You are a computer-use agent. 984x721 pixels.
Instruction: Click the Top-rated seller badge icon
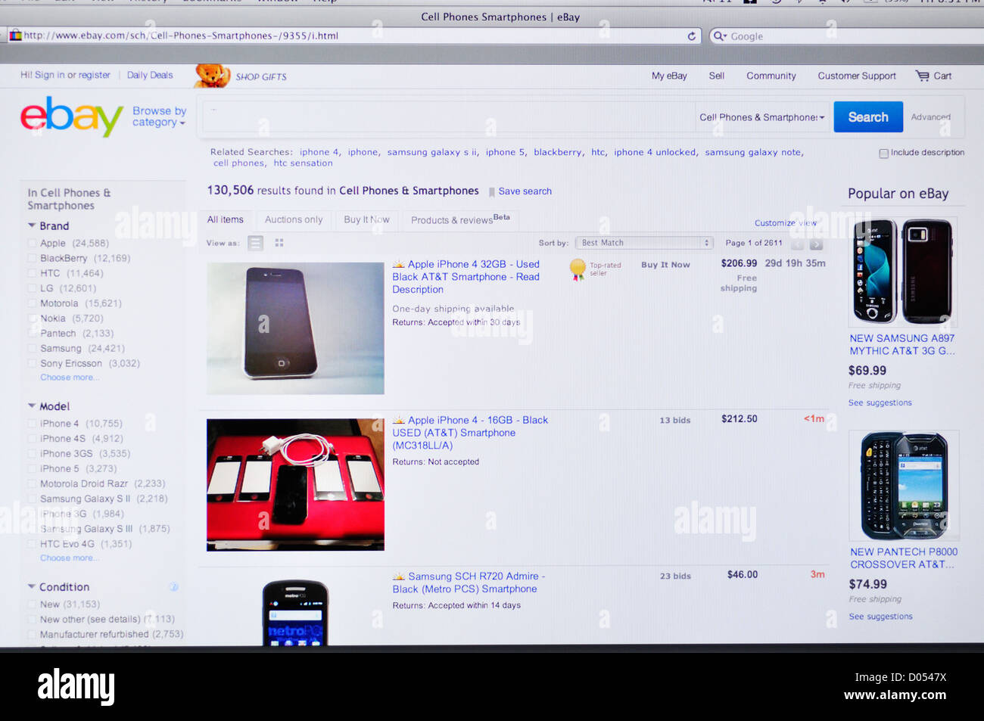pos(578,269)
